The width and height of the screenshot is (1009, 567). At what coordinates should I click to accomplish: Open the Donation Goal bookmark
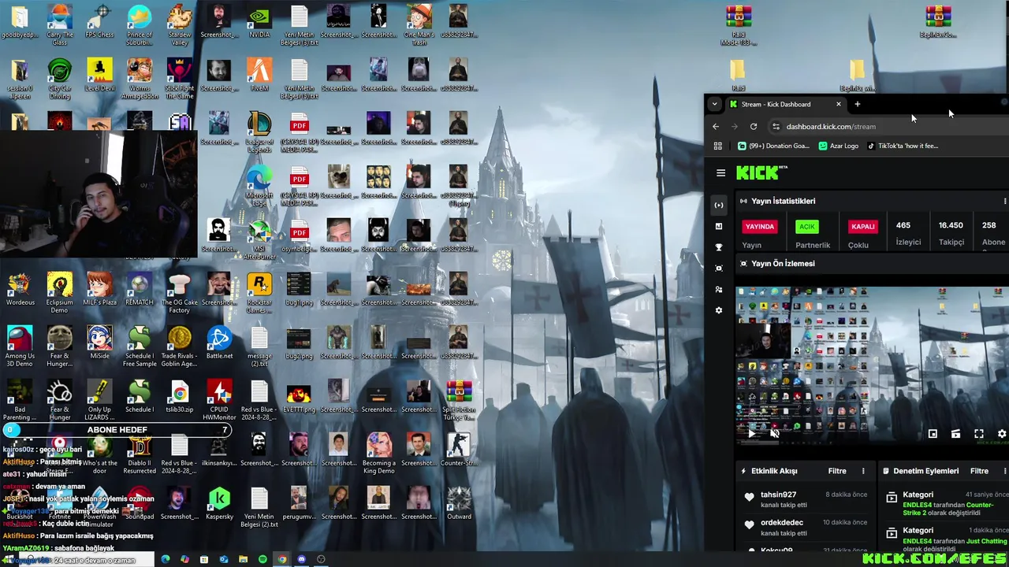click(773, 146)
